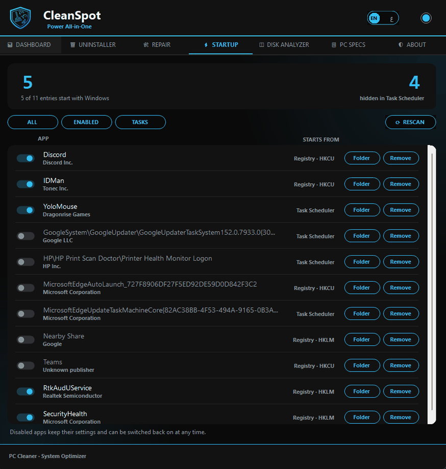Switch to the Uninstaller tab

[93, 45]
